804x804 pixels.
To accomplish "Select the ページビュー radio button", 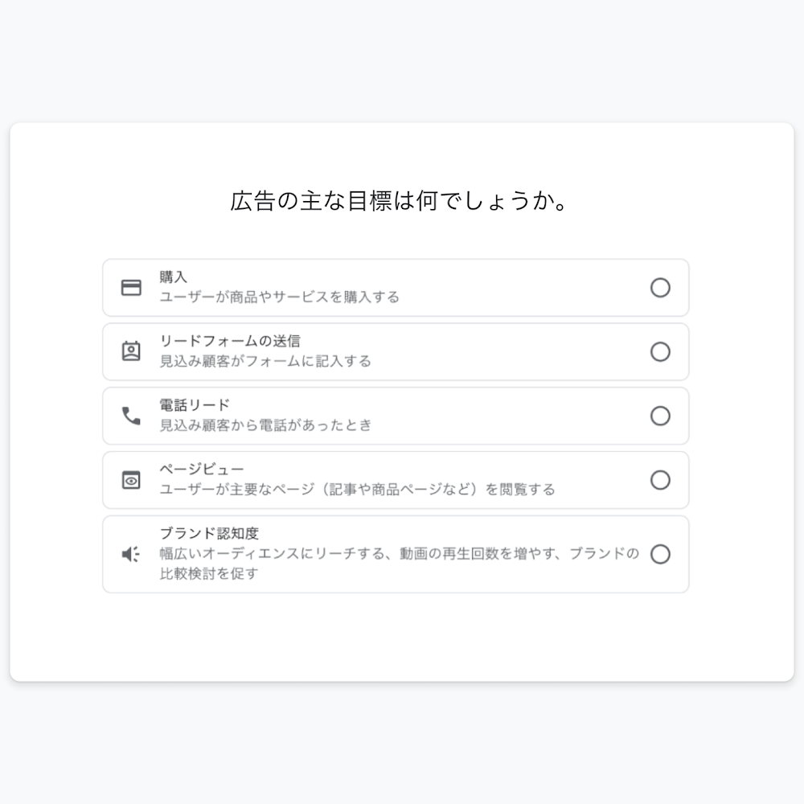I will [660, 480].
